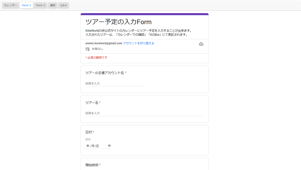Open the calendar picker icon in date field
Image resolution: width=301 pixels, height=170 pixels.
click(109, 146)
